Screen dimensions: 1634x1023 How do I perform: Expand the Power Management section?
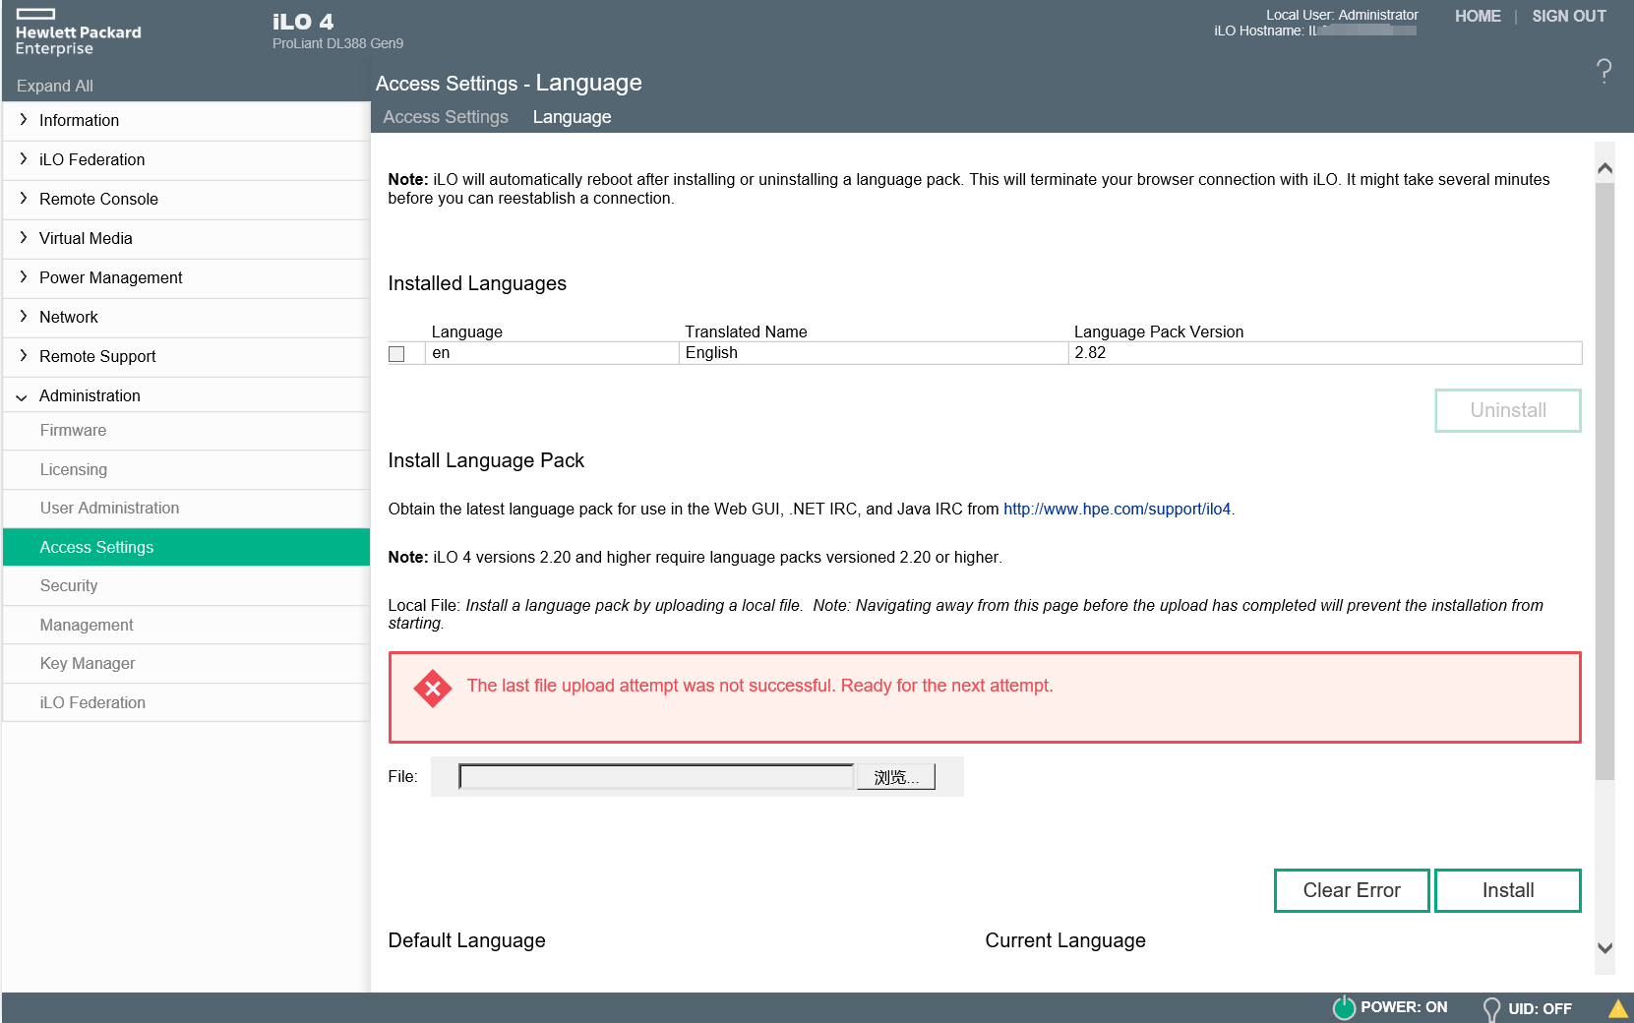click(110, 277)
